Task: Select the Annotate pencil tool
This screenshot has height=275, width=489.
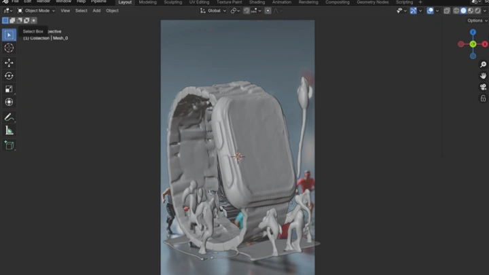Action: pos(9,117)
